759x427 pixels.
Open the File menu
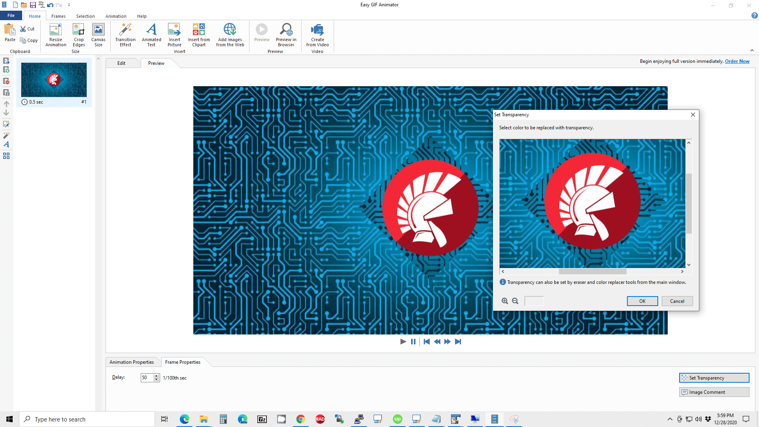[x=11, y=16]
